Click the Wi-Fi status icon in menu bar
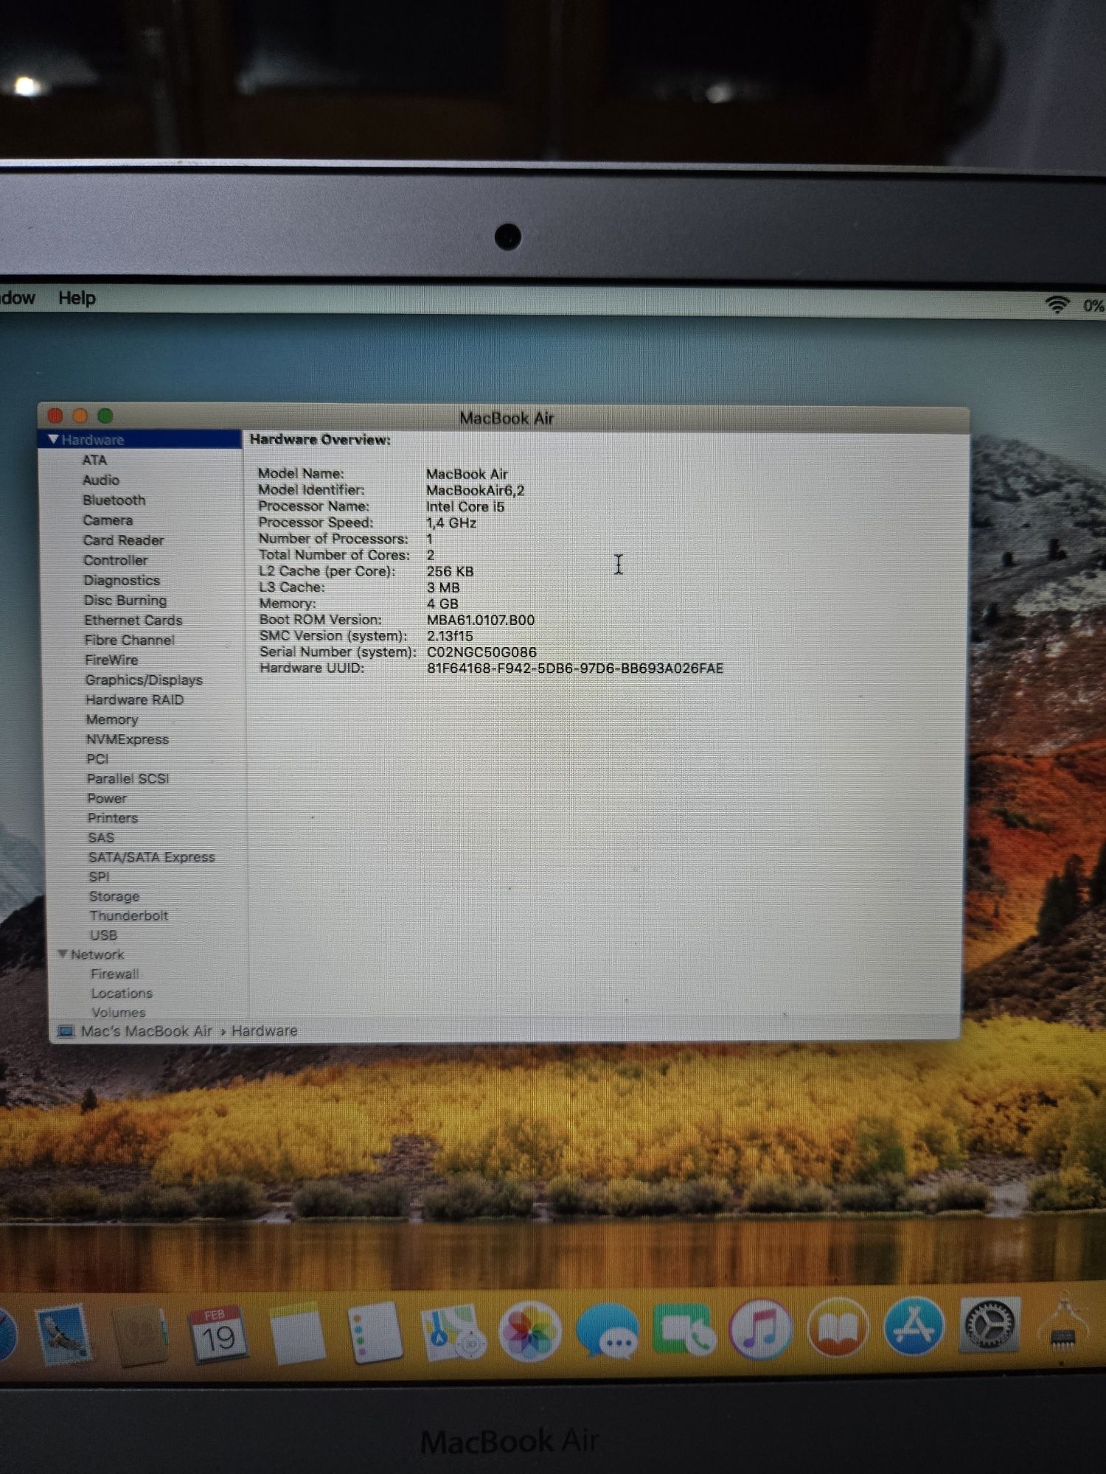Screen dimensions: 1106x1474 [x=1057, y=304]
